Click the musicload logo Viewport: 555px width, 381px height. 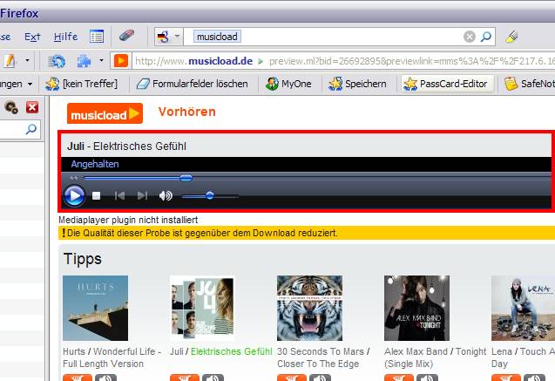click(x=105, y=113)
